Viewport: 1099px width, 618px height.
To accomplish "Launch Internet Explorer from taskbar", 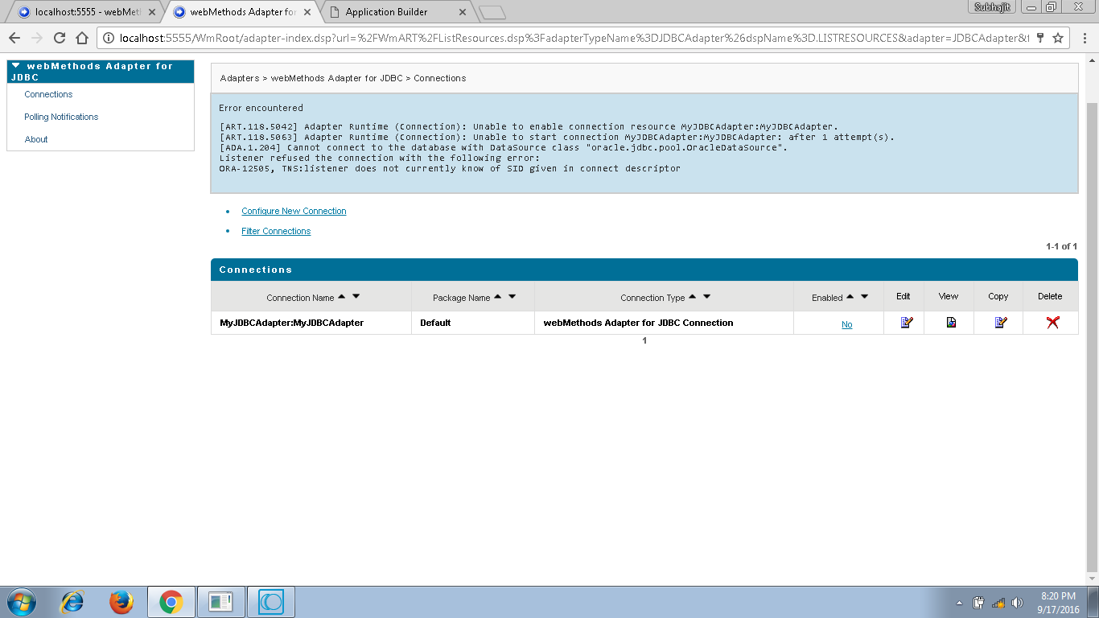I will [x=72, y=602].
